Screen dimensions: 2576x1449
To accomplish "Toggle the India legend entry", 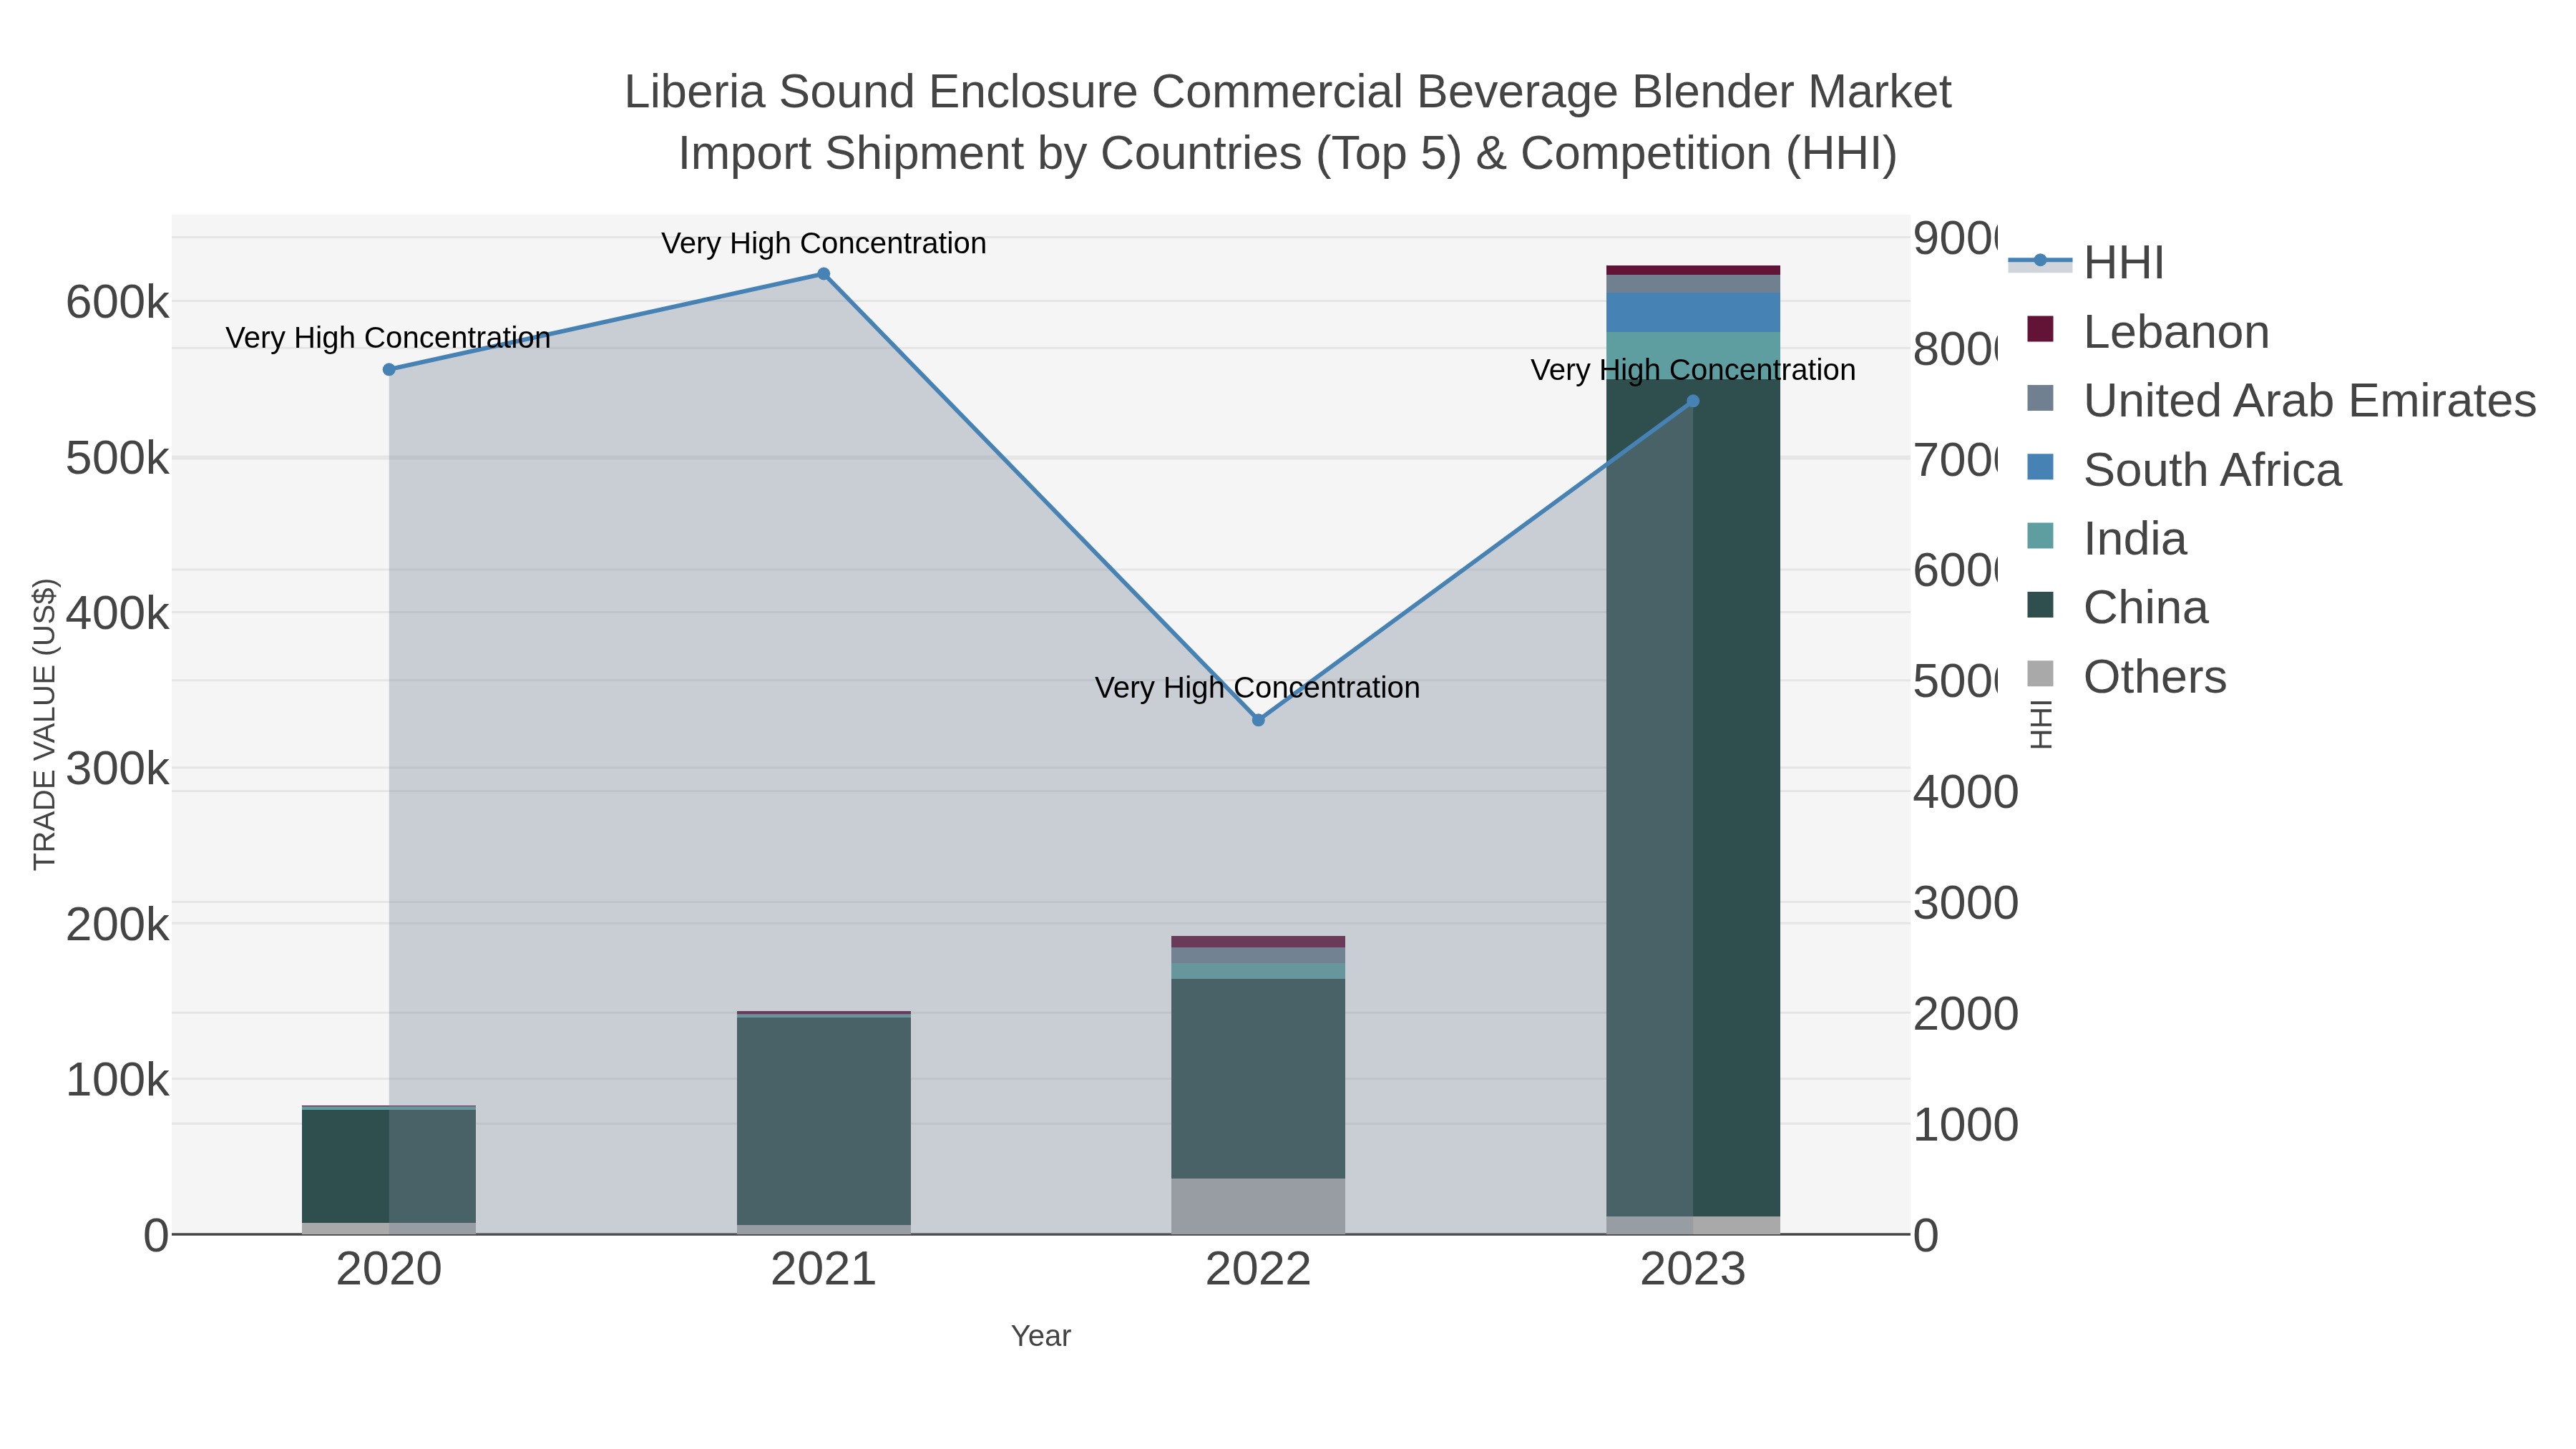I will click(x=2107, y=538).
